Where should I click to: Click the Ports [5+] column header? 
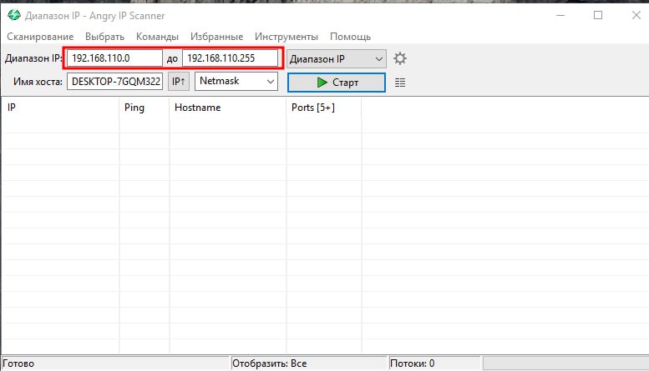(x=322, y=108)
